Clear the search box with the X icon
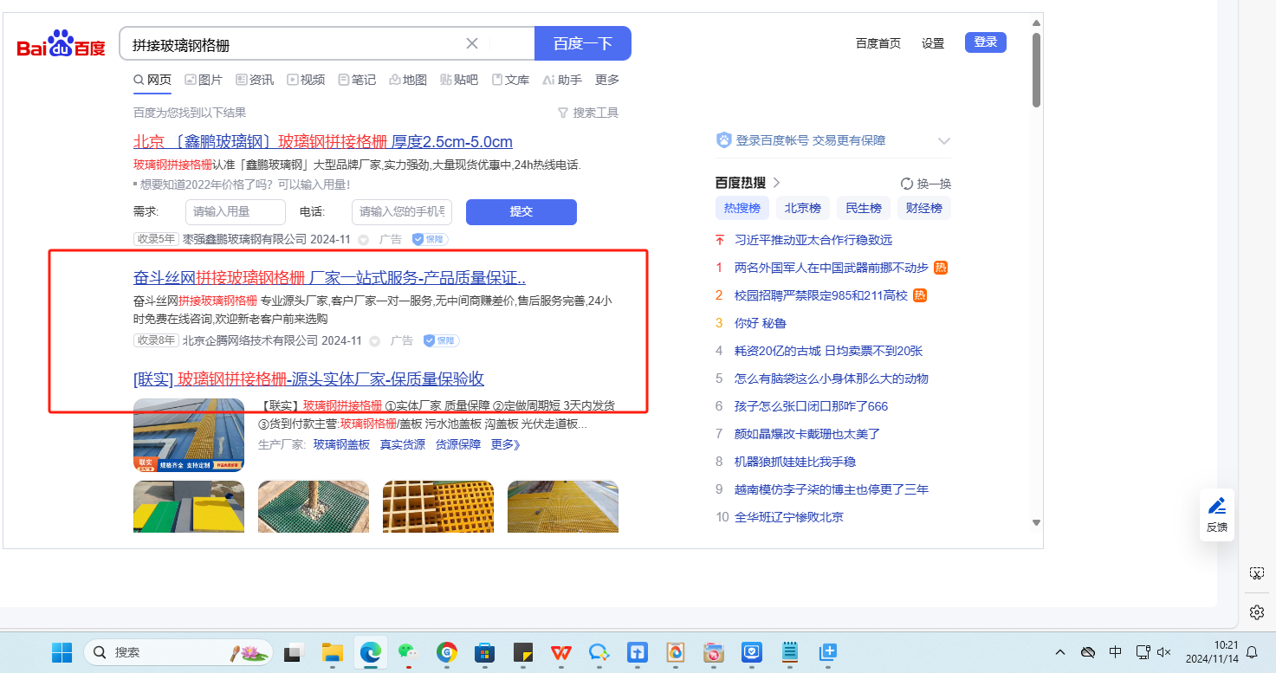Screen dimensions: 1276x673 tap(472, 43)
